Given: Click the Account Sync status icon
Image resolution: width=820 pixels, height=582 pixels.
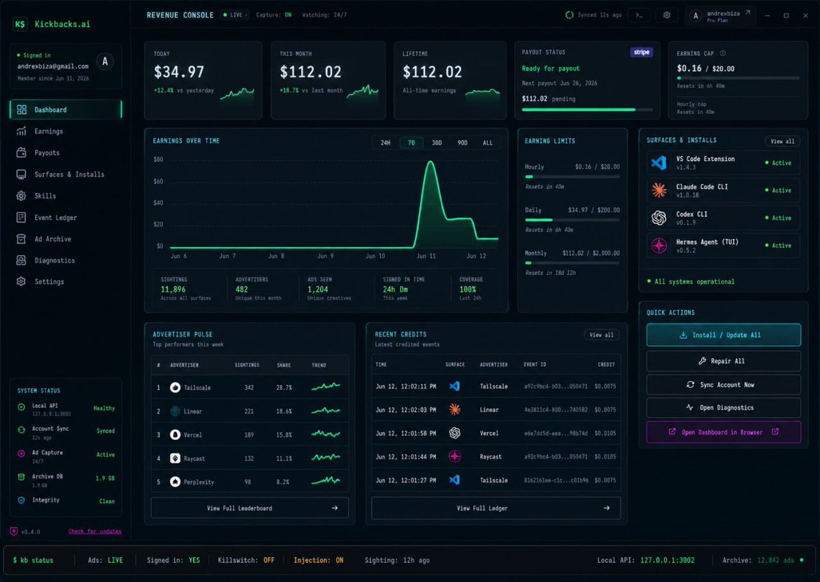Looking at the screenshot, I should click(x=22, y=430).
